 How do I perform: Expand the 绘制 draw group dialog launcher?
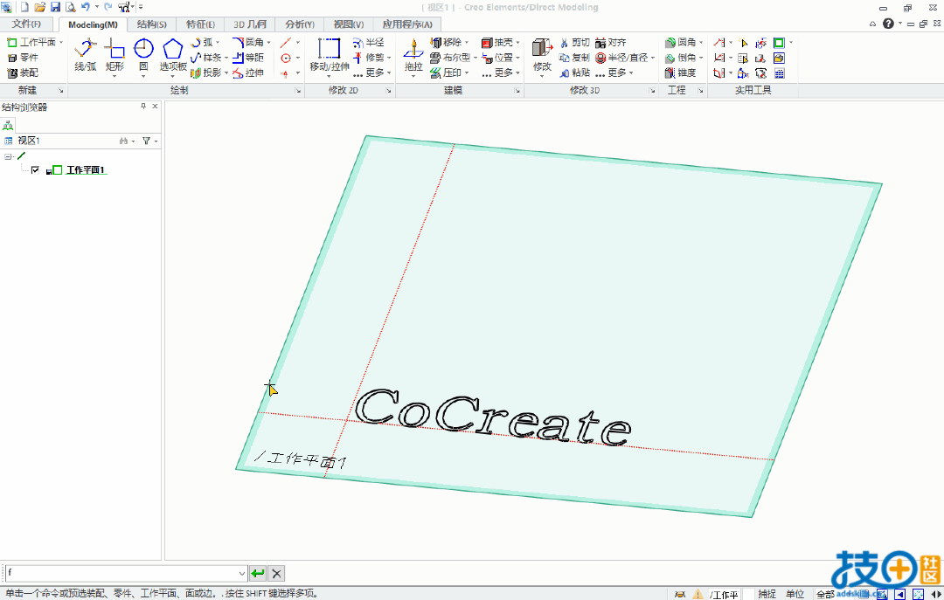(x=298, y=91)
